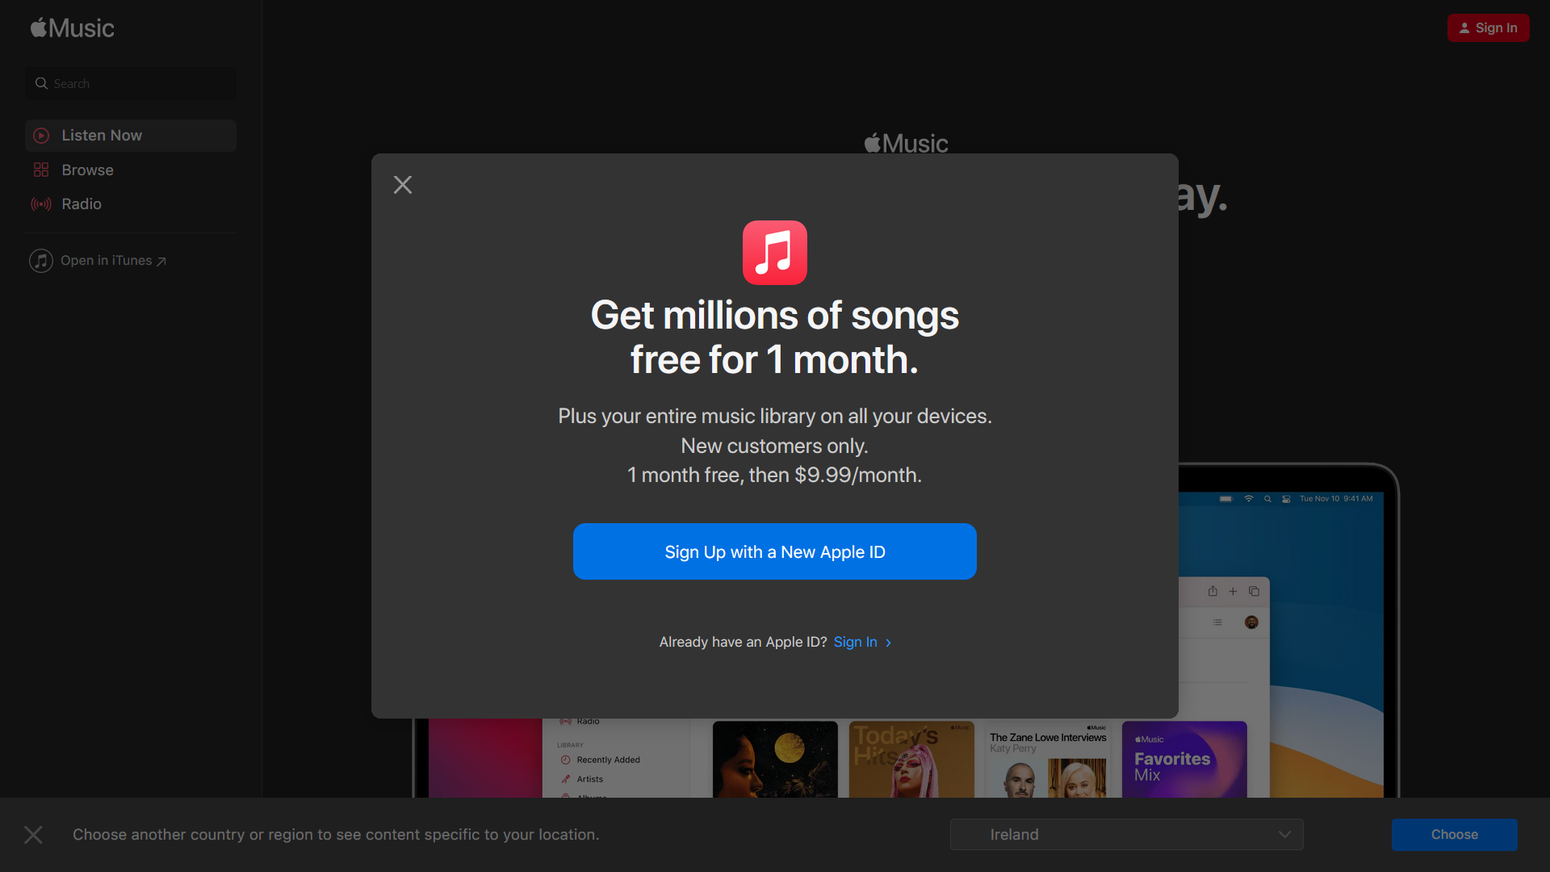
Task: Click The Zane Lowe Interviews thumbnail
Action: click(1048, 759)
